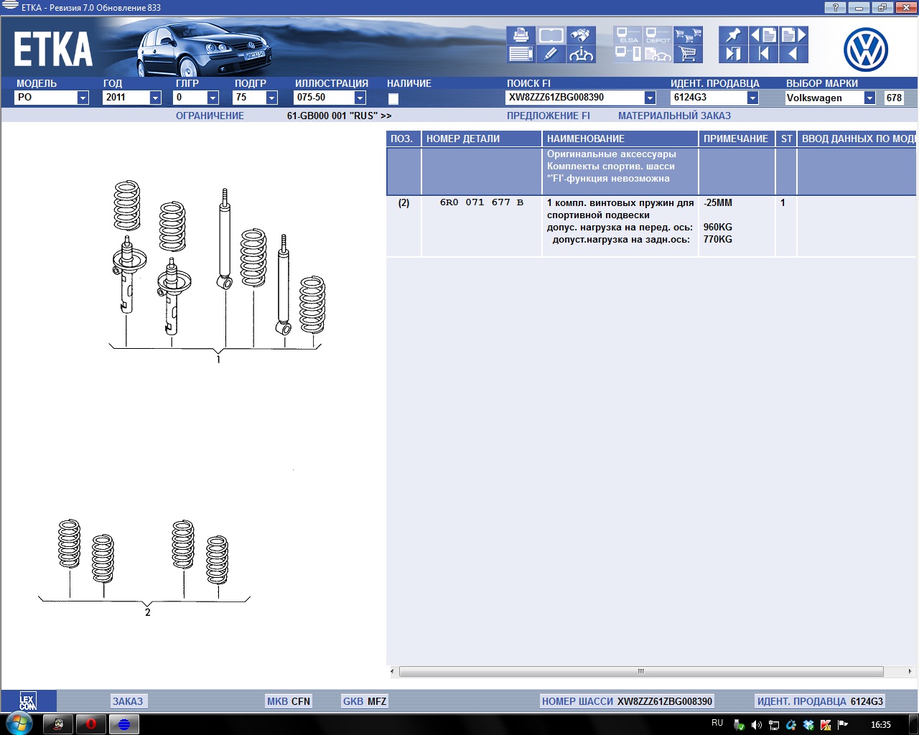Open the ГОД year dropdown

(155, 98)
